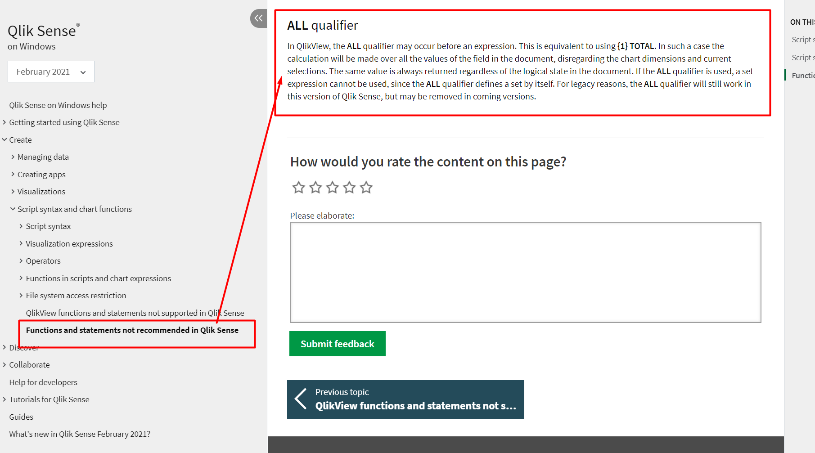Viewport: 815px width, 453px height.
Task: Open the Visualizations topic
Action: 41,192
